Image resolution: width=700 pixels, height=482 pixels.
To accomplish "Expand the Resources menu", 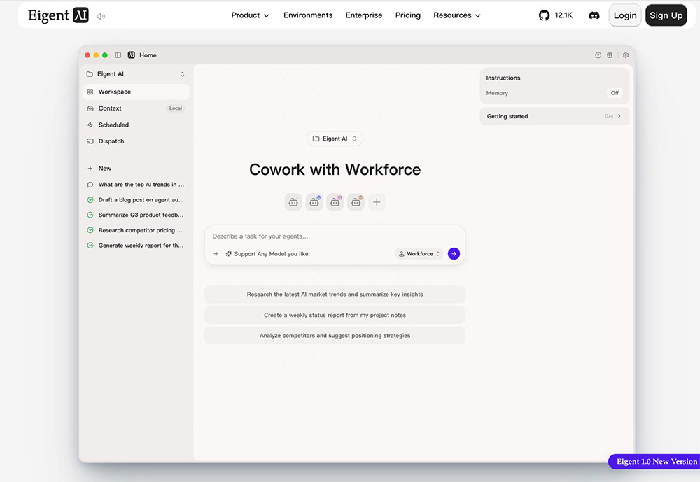I will tap(456, 15).
